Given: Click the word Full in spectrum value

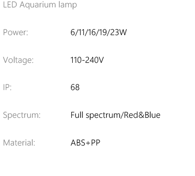Looking at the screenshot, I should (77, 115).
